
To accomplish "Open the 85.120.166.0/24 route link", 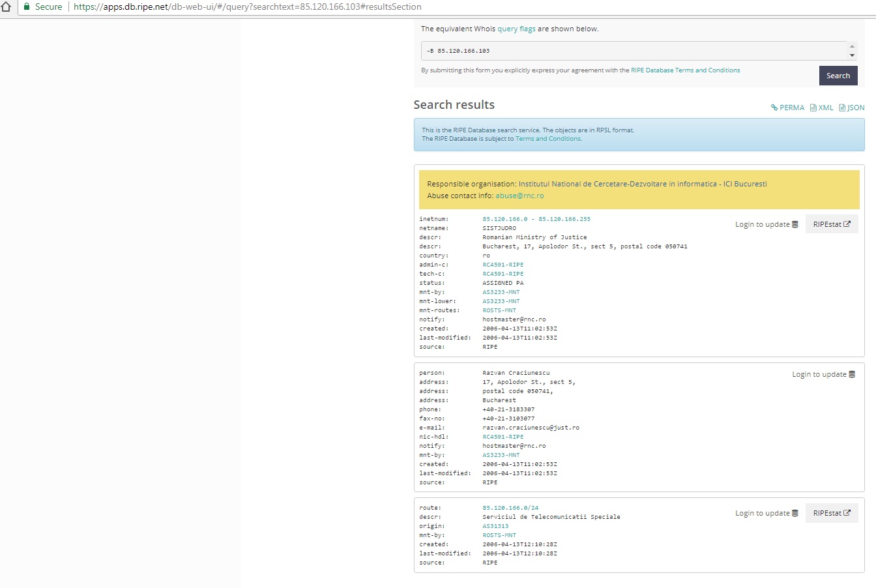I will click(x=510, y=508).
